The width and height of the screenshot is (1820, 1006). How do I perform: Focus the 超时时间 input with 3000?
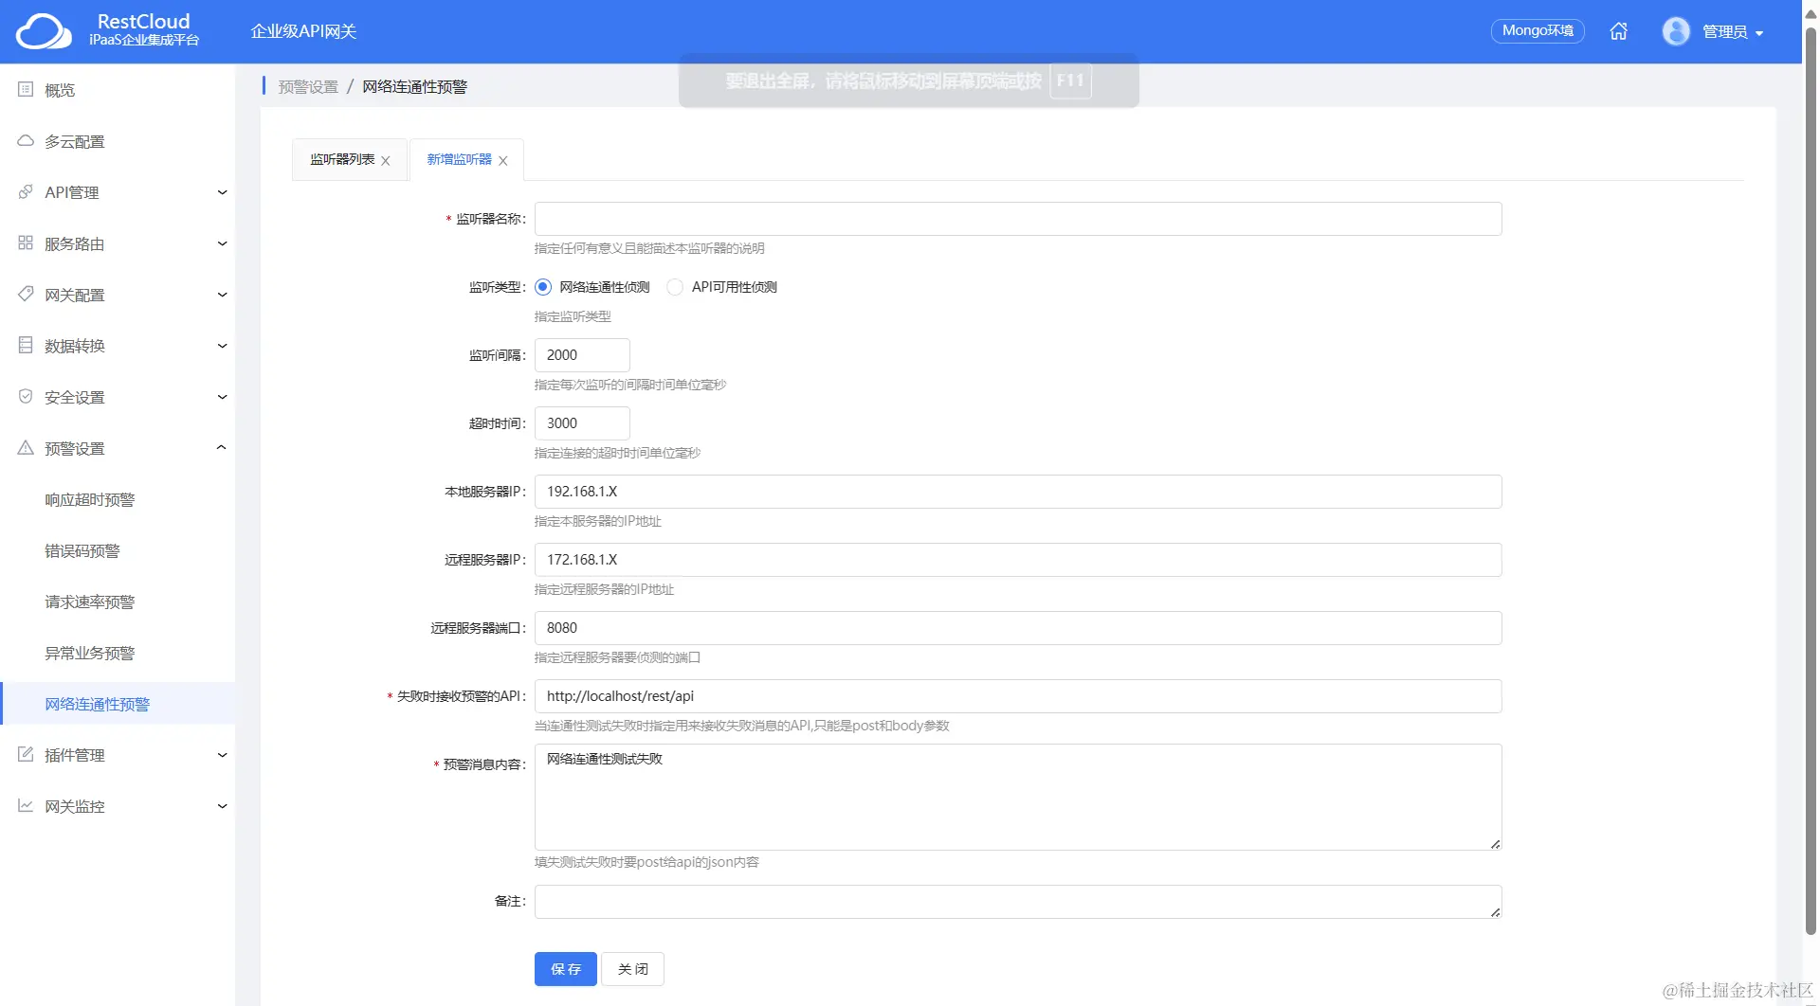pos(582,423)
